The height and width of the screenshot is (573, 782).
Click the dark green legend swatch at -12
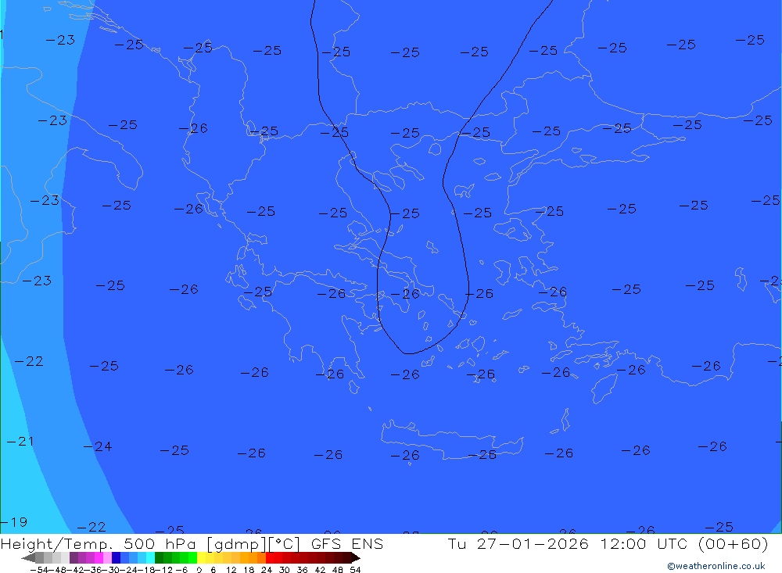(x=159, y=557)
